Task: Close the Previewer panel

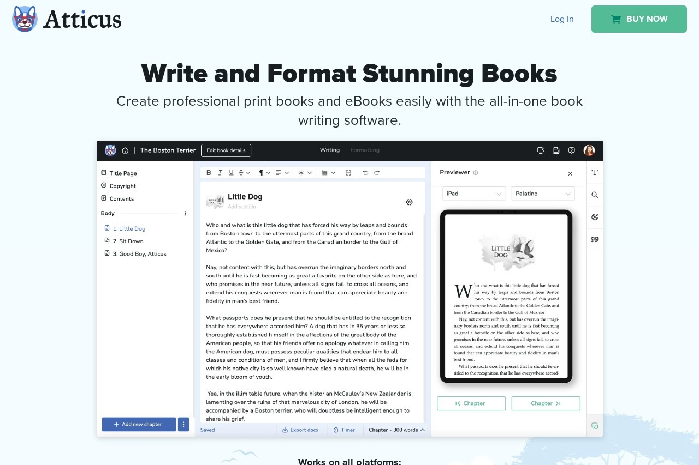Action: [x=570, y=174]
